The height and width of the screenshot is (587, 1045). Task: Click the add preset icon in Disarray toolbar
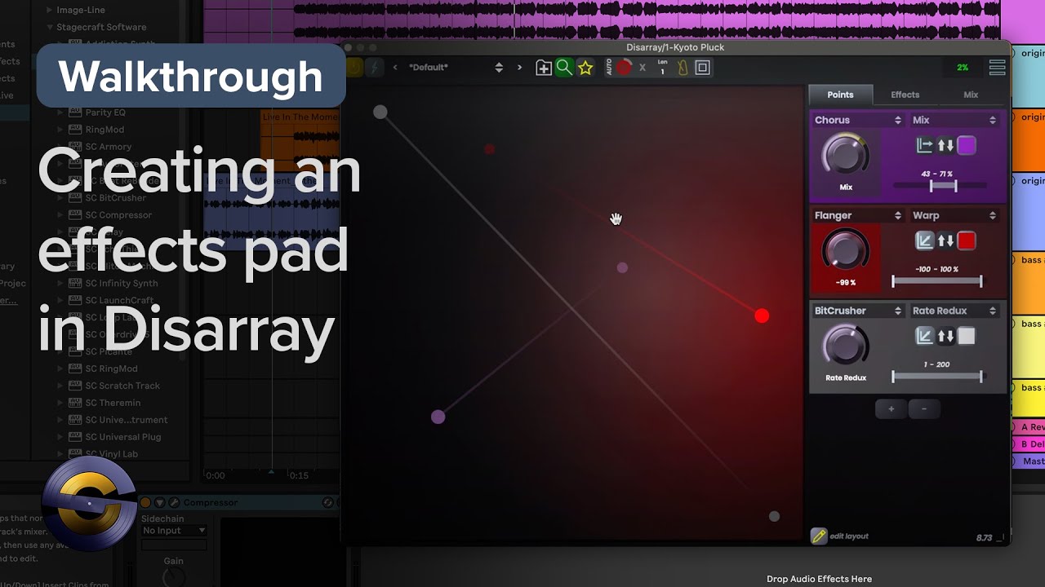click(543, 68)
